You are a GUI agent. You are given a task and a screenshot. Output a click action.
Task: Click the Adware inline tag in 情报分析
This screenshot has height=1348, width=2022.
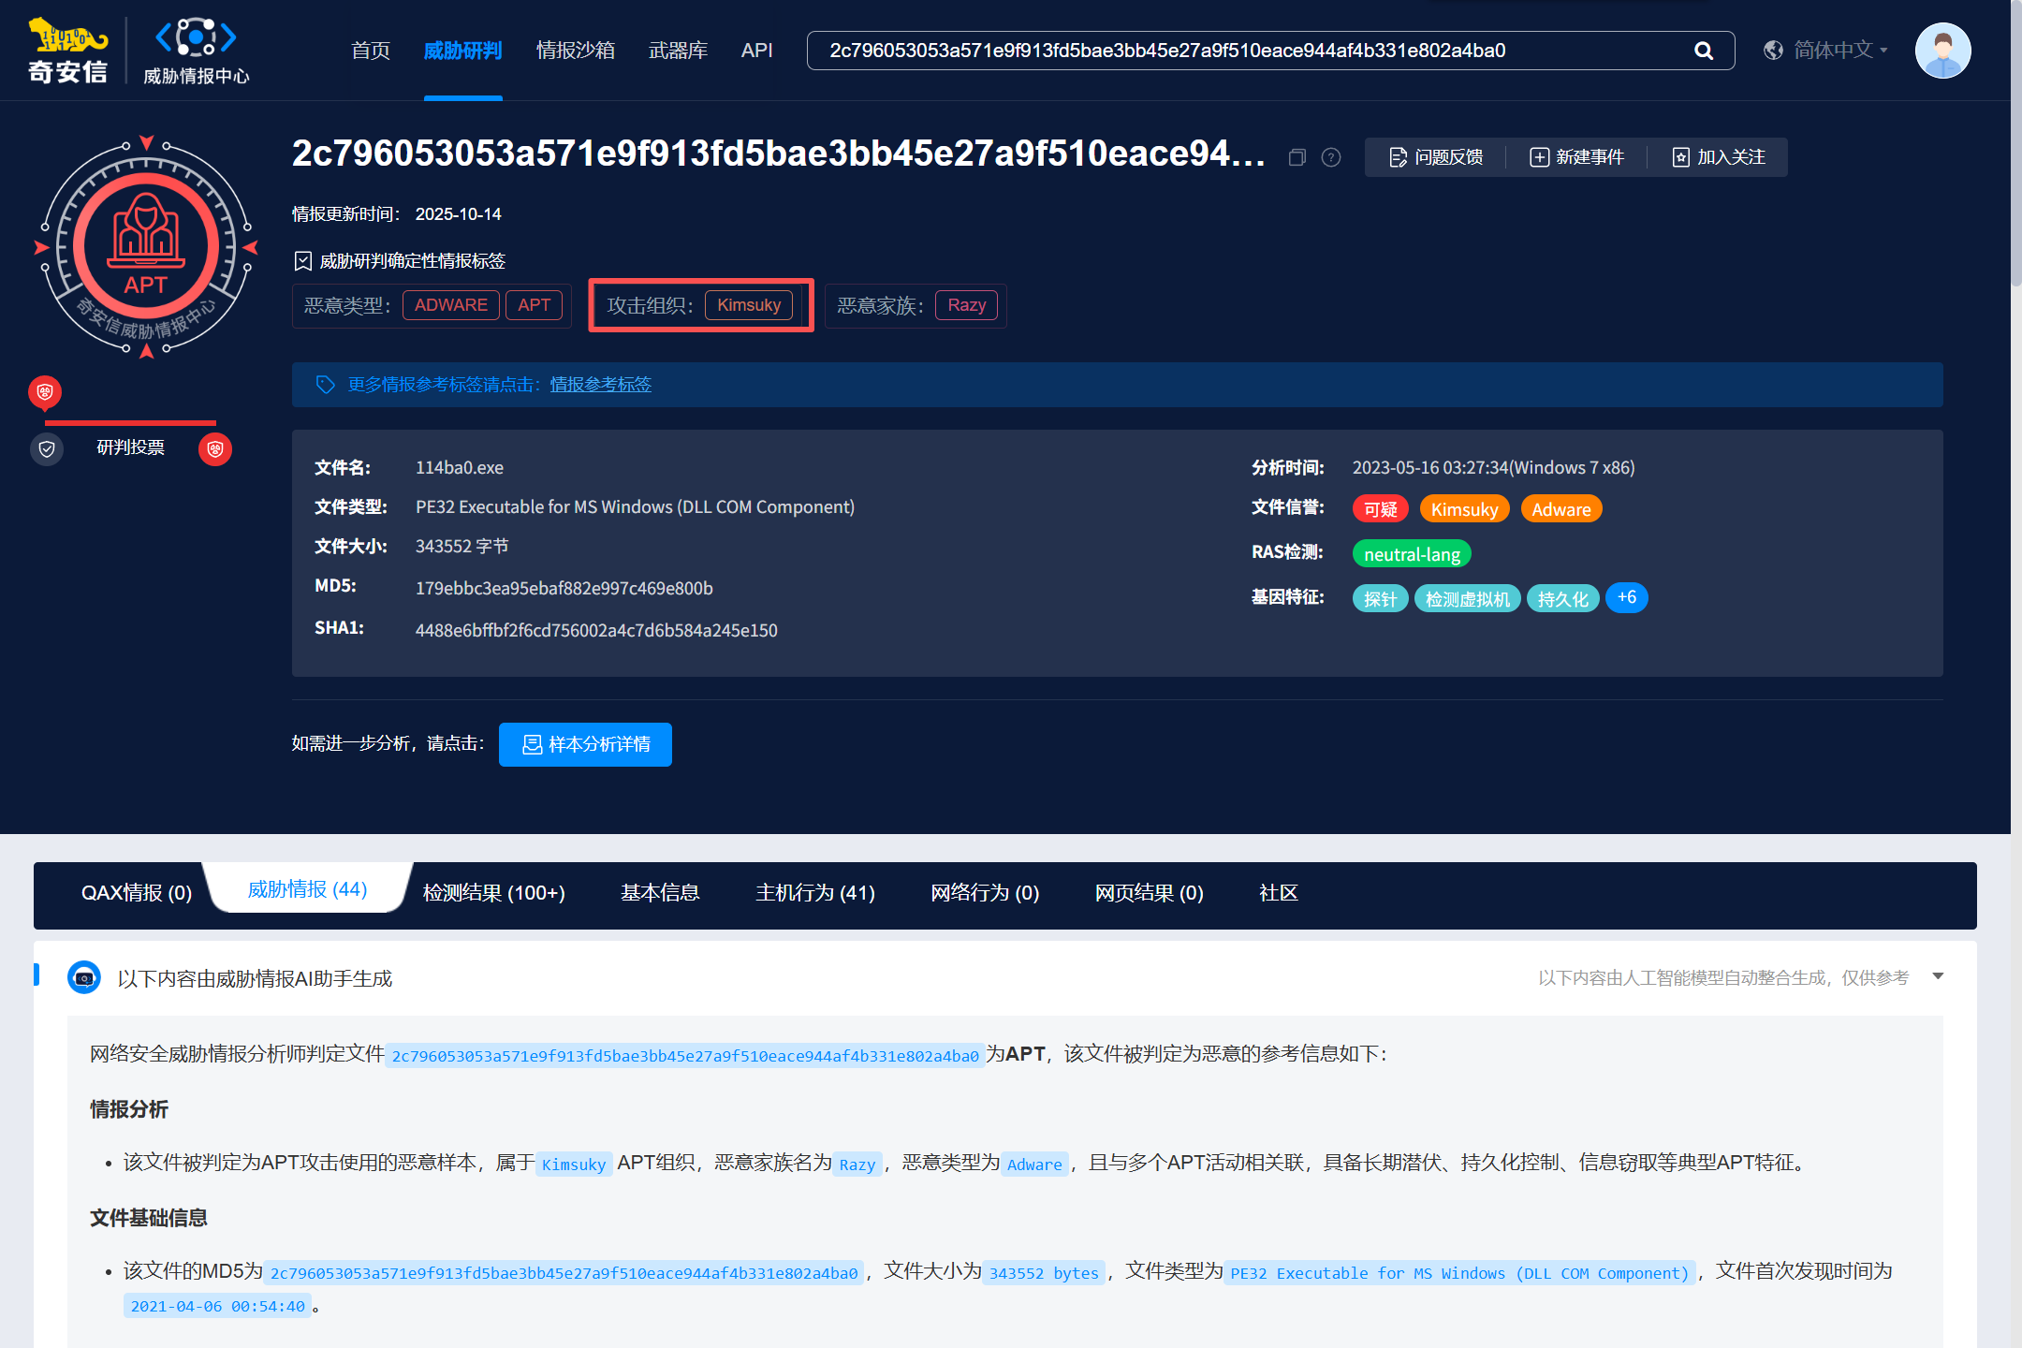pos(1034,1165)
